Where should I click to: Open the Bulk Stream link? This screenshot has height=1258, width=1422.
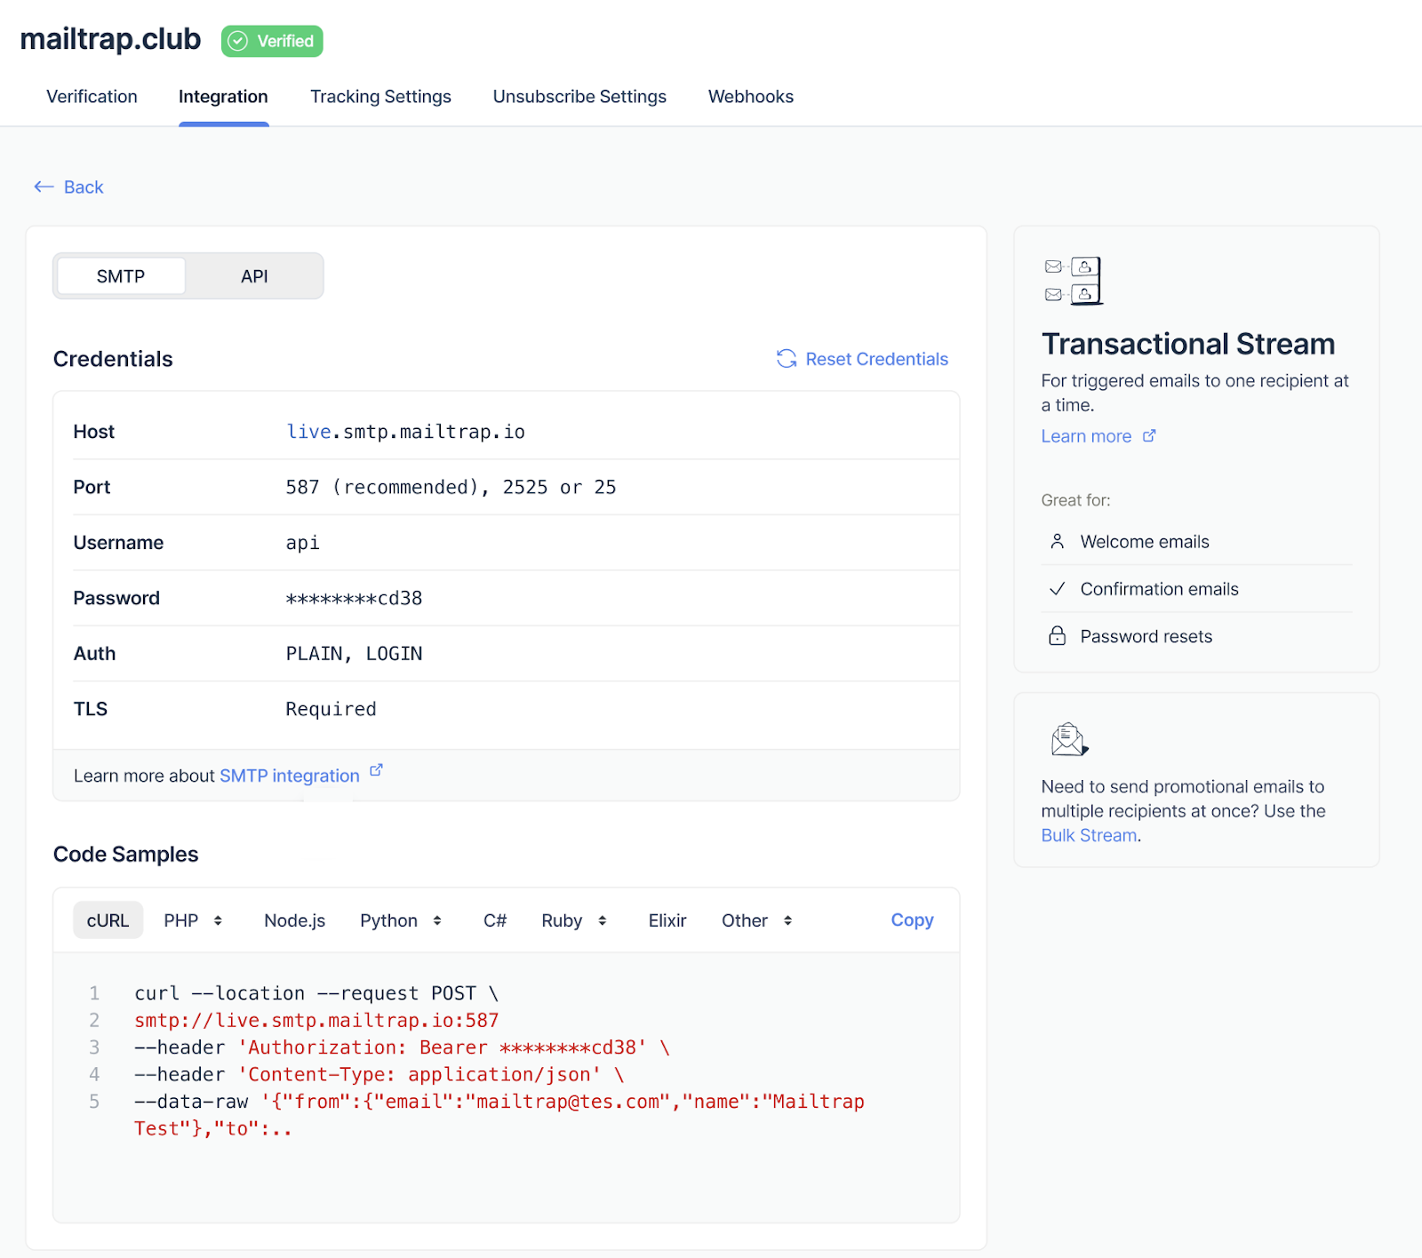click(1087, 835)
